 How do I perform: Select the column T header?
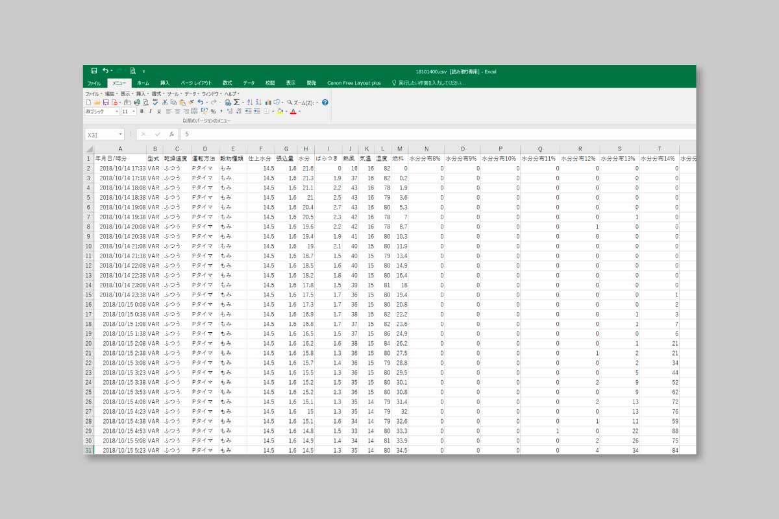(660, 149)
